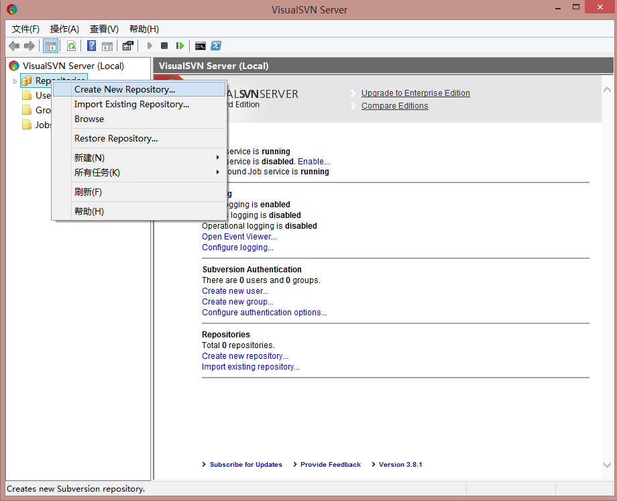
Task: Click the Version 3.8.1 link
Action: 400,464
